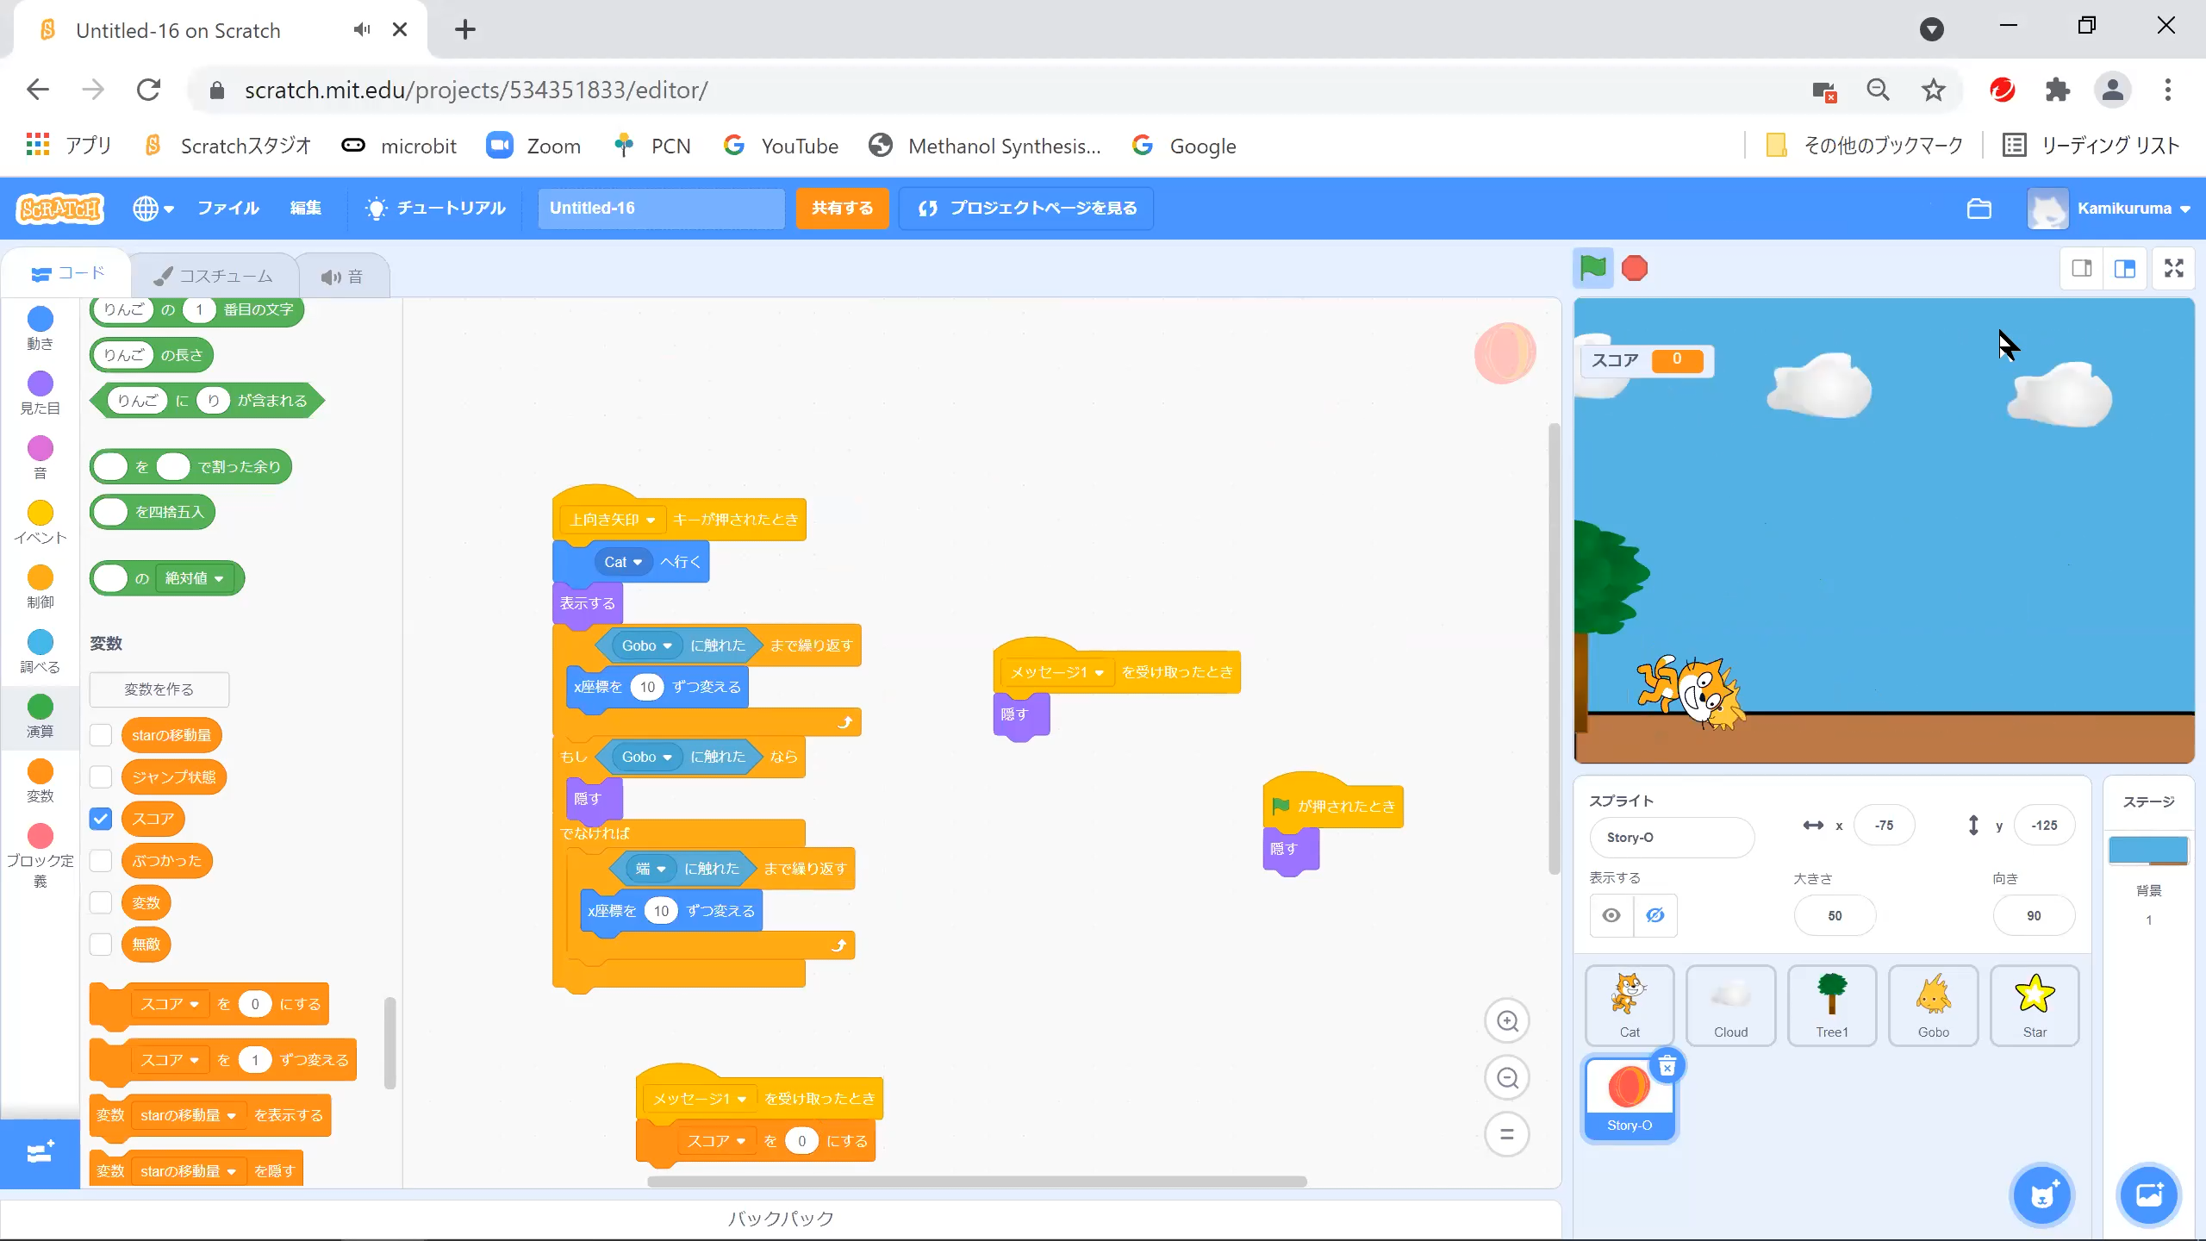Show sprite with the eye button
Screen dimensions: 2206x1241
tap(1611, 915)
